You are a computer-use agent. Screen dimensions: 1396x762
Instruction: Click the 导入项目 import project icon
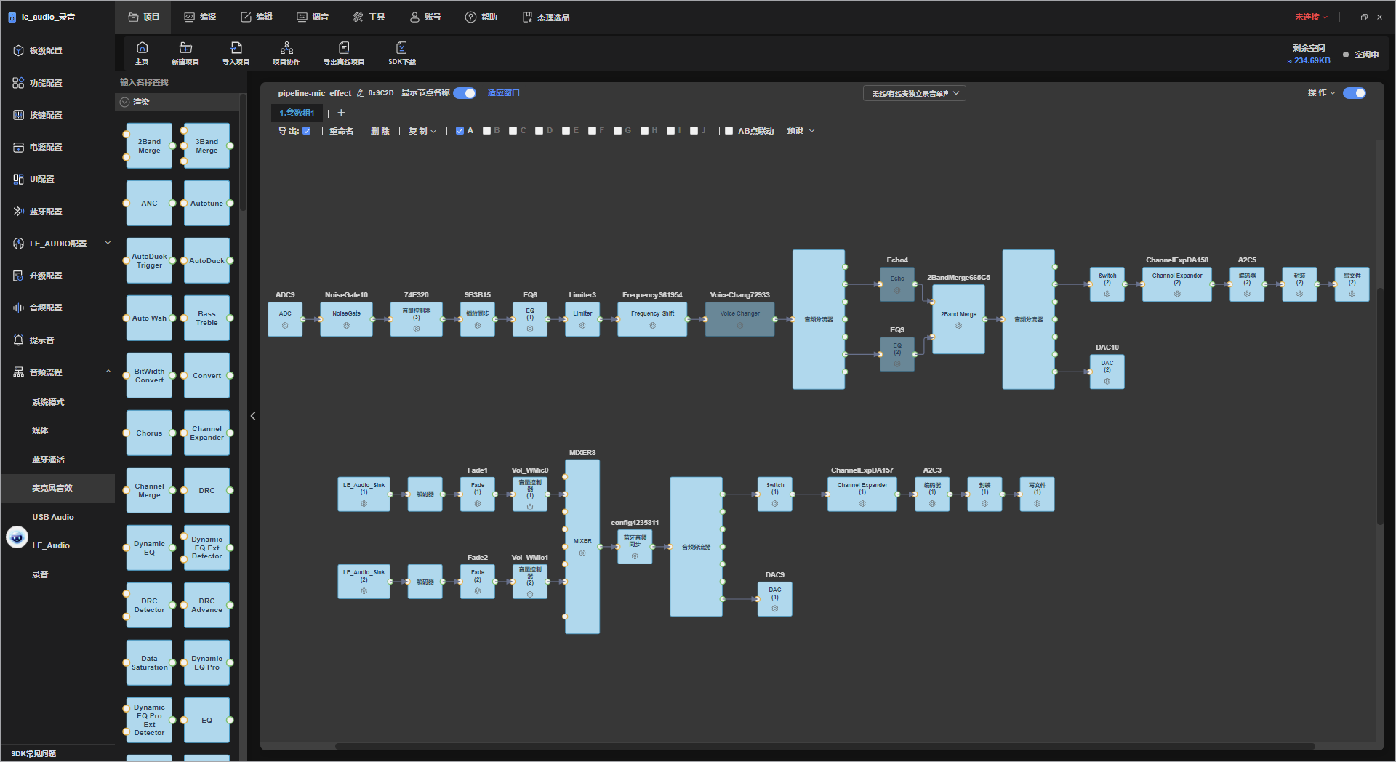tap(236, 48)
